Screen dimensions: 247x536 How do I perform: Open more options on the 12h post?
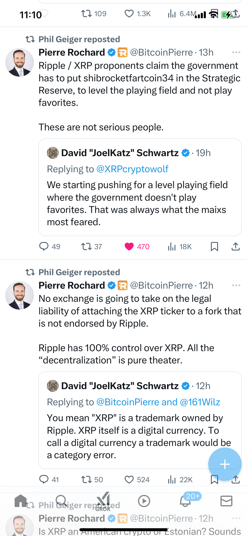(236, 285)
